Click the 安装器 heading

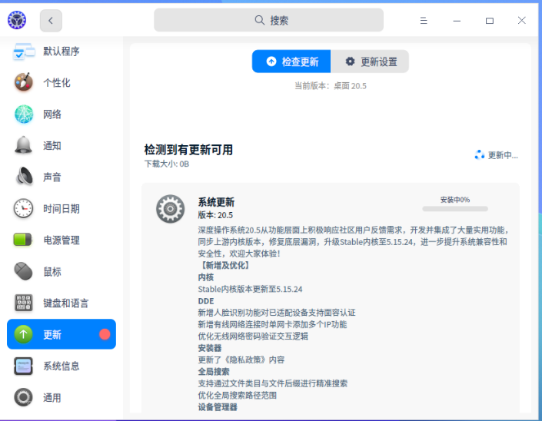click(x=209, y=348)
